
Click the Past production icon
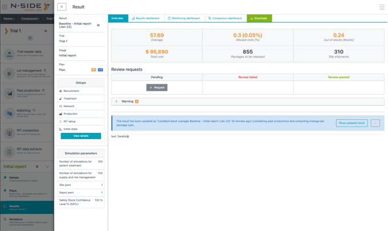pyautogui.click(x=9, y=92)
